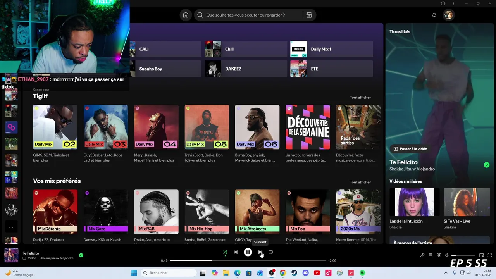The width and height of the screenshot is (496, 279).
Task: Open the Suenho Boy tile
Action: (166, 69)
